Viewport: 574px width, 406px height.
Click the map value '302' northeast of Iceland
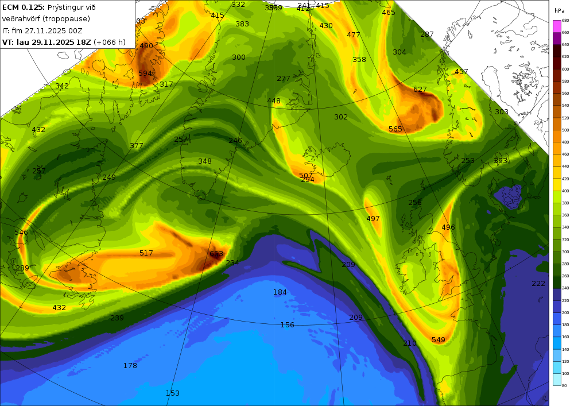341,117
